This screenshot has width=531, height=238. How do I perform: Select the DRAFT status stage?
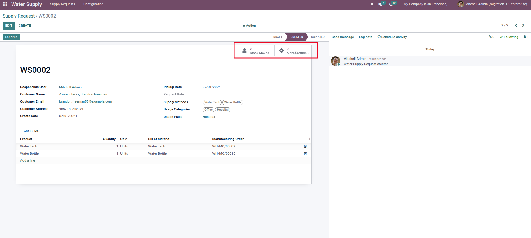pos(278,37)
